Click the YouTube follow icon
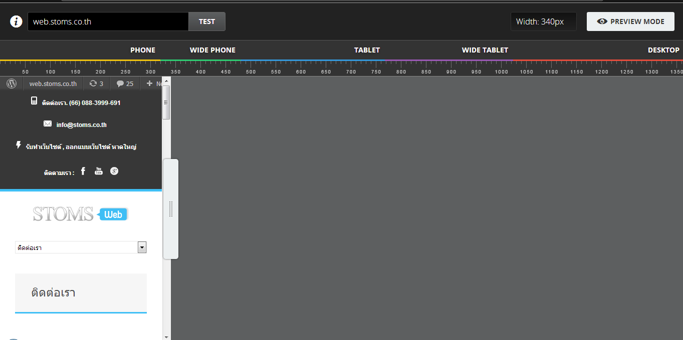Viewport: 683px width, 340px height. point(98,171)
